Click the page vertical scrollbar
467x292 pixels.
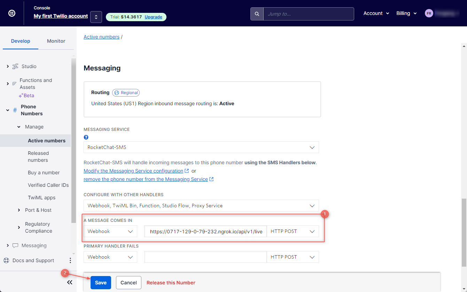(x=464, y=233)
